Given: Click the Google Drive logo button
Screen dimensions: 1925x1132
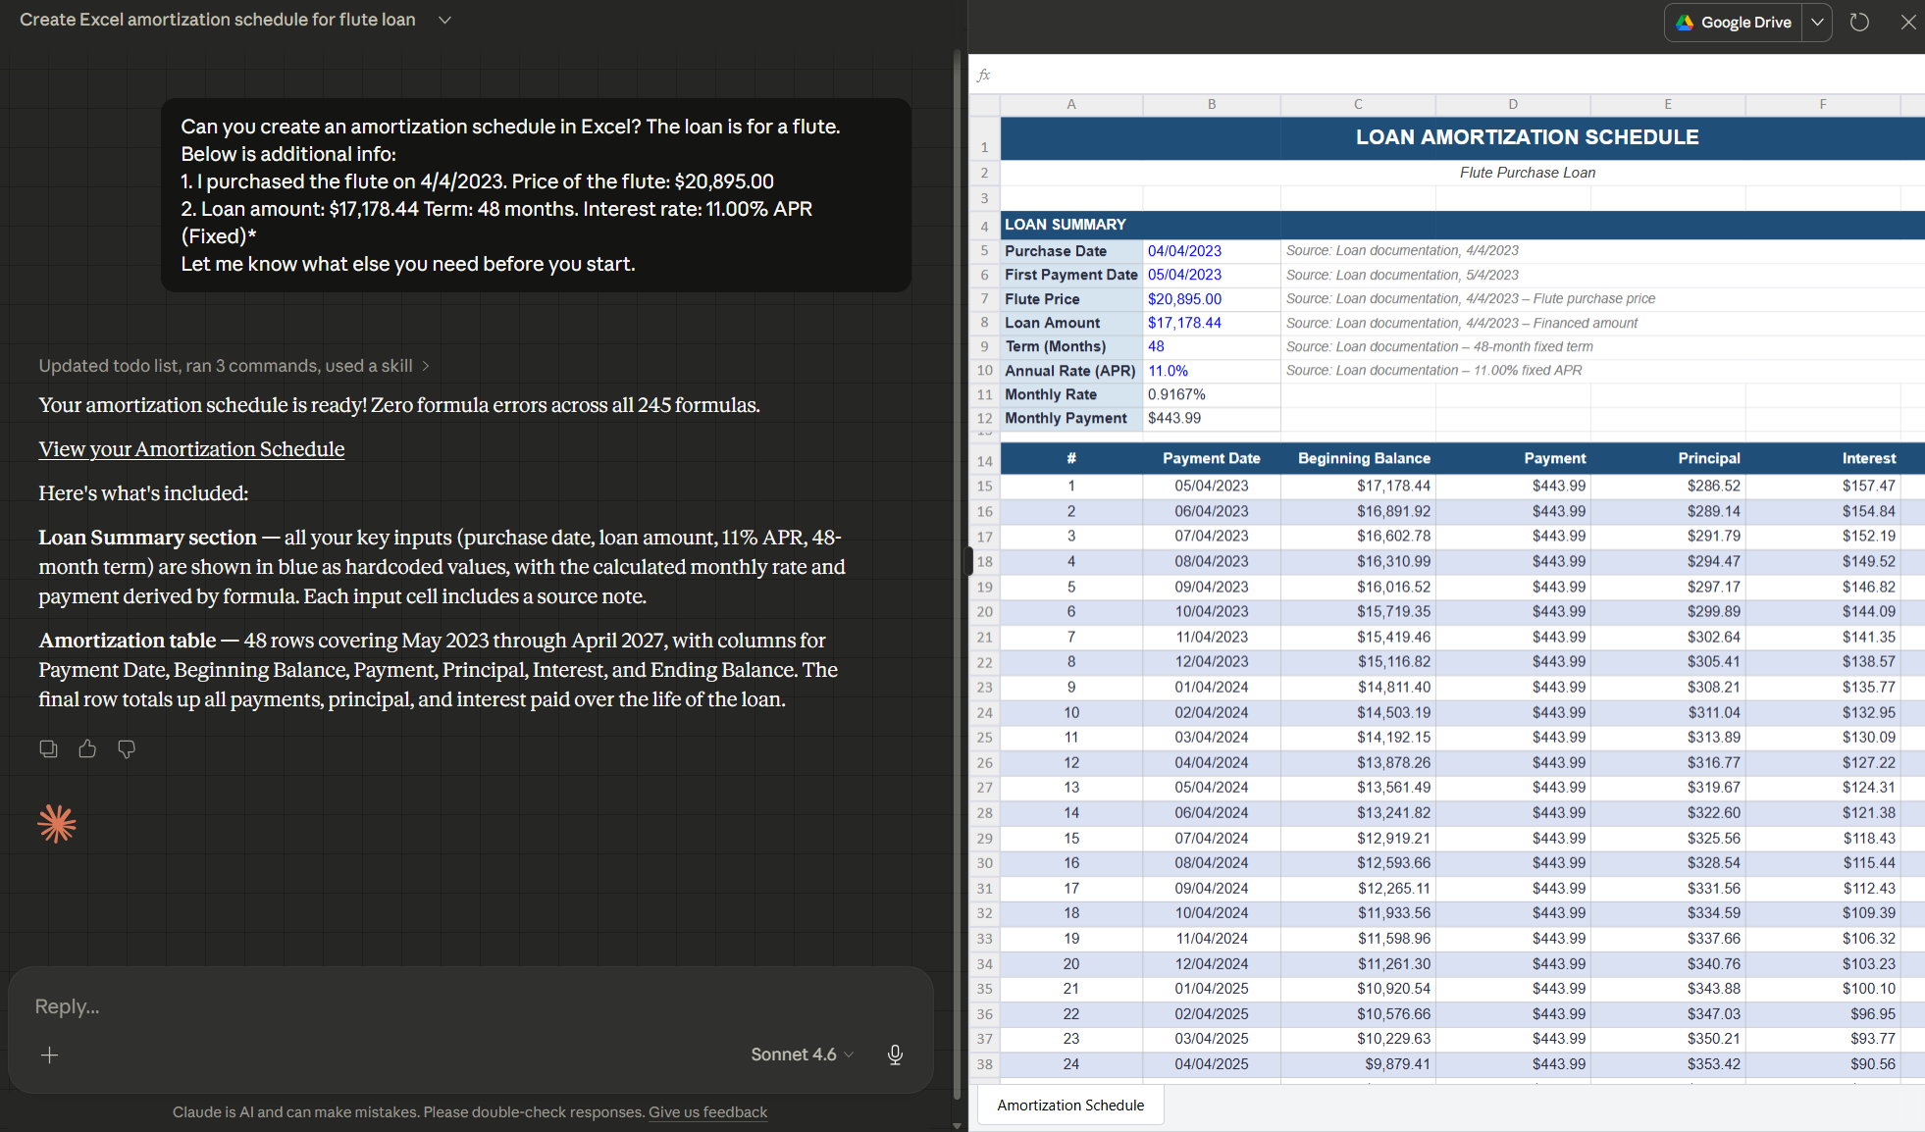Looking at the screenshot, I should point(1734,22).
